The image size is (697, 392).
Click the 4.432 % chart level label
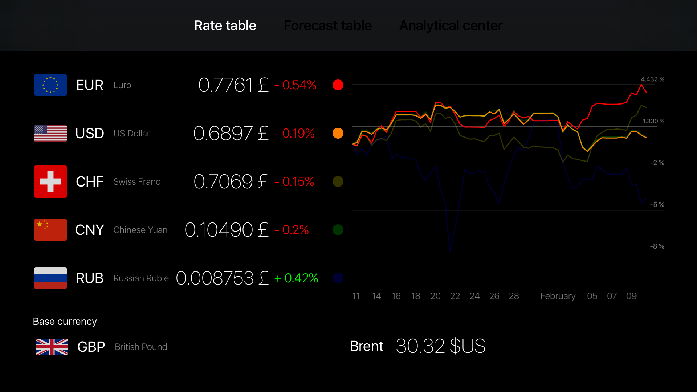pyautogui.click(x=653, y=79)
